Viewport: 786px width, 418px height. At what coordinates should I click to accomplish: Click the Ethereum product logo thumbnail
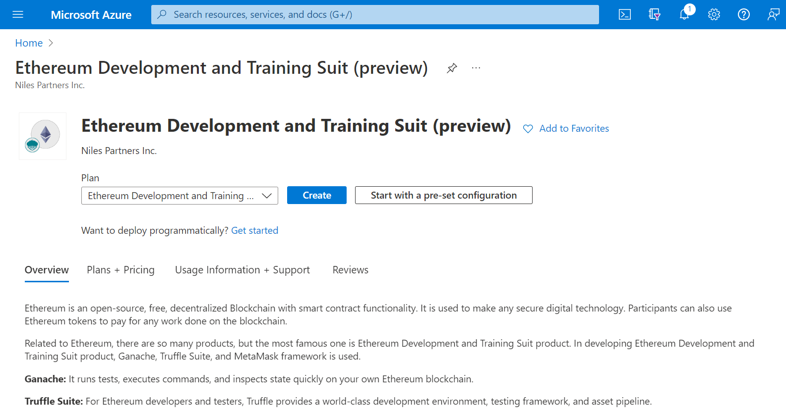pos(43,136)
